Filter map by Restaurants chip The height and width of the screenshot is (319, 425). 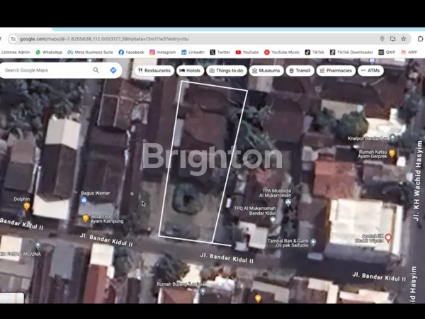[x=154, y=71]
